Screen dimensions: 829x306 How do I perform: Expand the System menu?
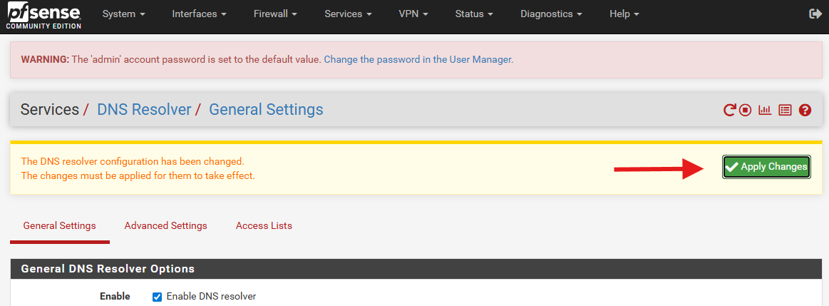pos(123,14)
